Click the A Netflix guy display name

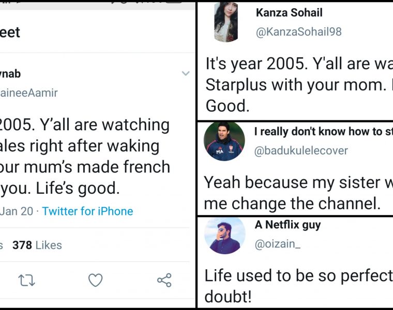pos(288,225)
